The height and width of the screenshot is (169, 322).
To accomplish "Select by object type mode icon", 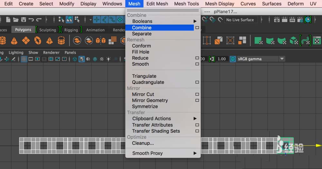I will tap(70, 20).
